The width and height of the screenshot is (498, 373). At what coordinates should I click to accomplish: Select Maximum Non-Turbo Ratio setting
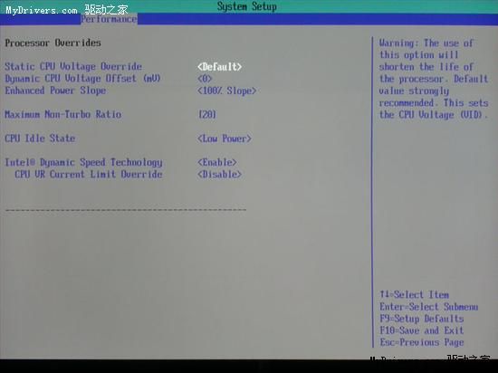pyautogui.click(x=62, y=114)
